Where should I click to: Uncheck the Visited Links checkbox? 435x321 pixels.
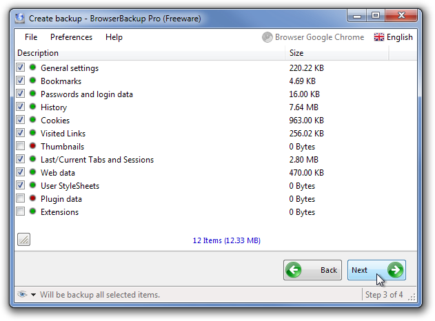[20, 133]
